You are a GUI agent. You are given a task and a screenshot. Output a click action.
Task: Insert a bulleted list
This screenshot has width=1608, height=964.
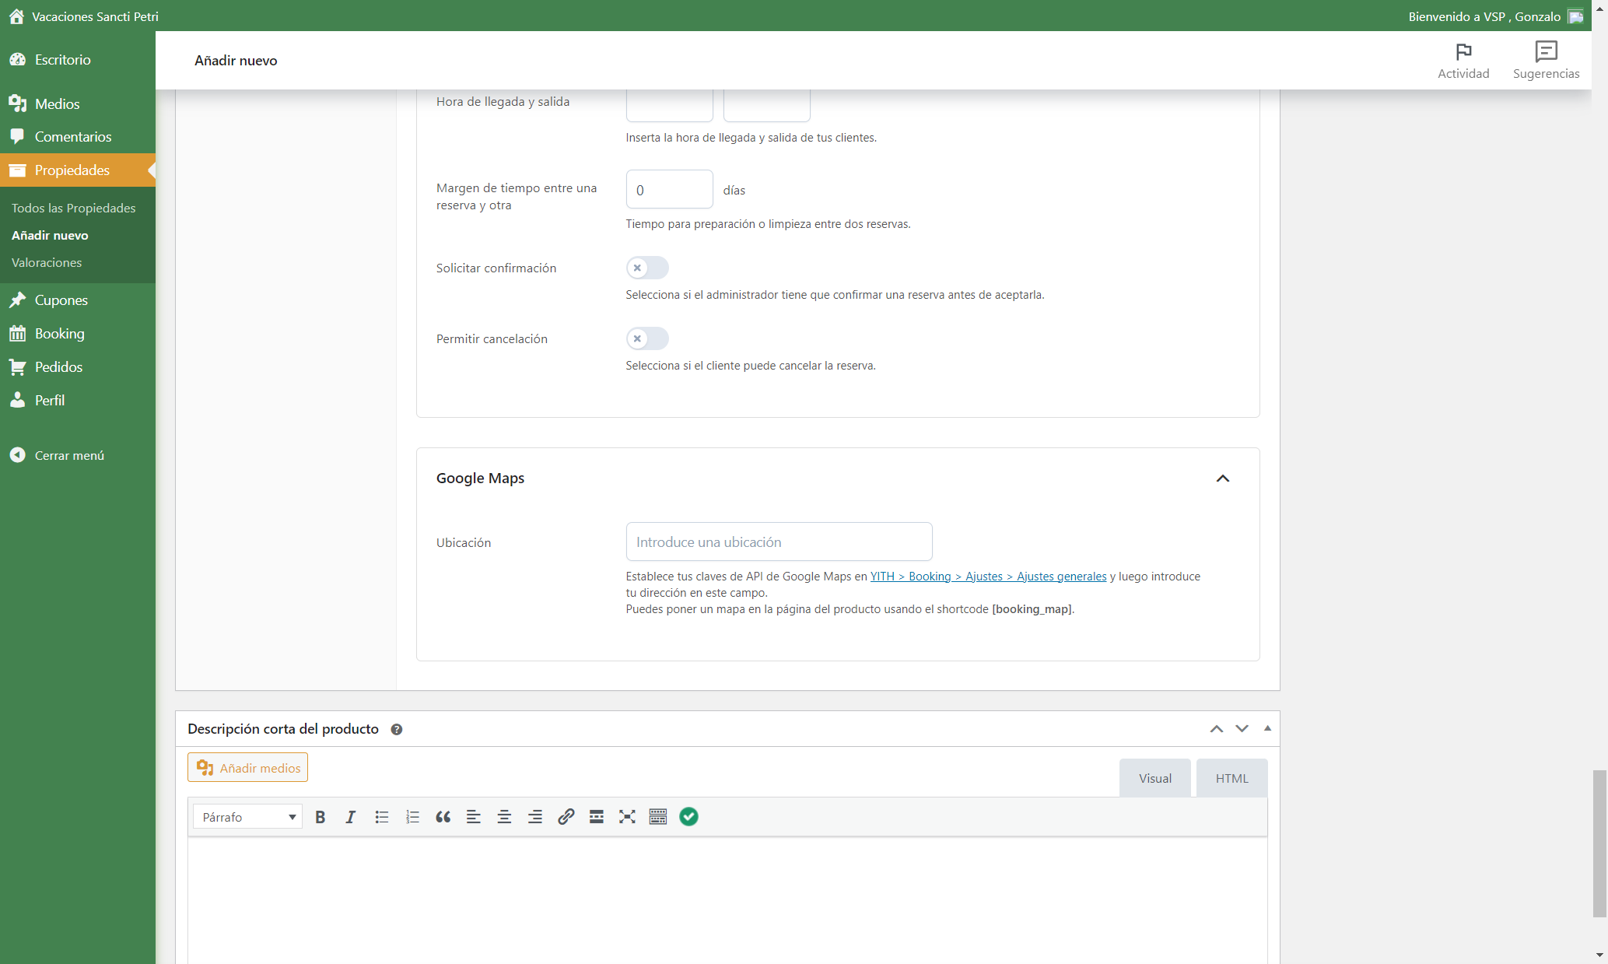click(381, 816)
